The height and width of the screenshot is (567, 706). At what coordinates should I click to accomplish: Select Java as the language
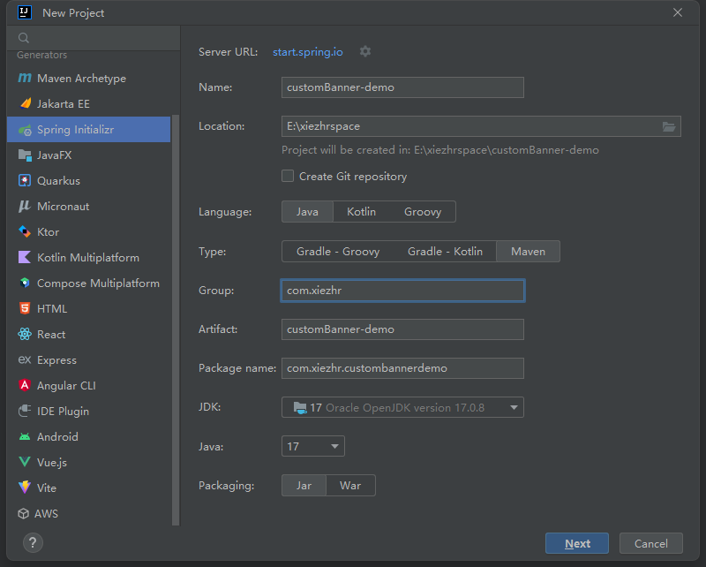point(307,212)
